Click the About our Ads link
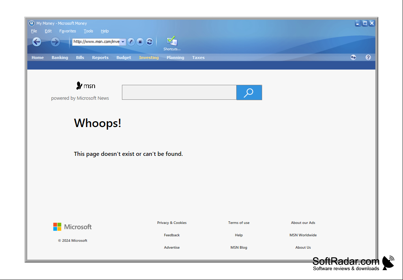403x280 pixels. pos(303,223)
